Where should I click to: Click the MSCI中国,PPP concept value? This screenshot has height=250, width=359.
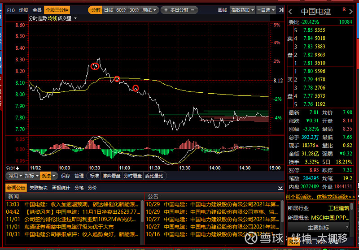tap(330, 218)
